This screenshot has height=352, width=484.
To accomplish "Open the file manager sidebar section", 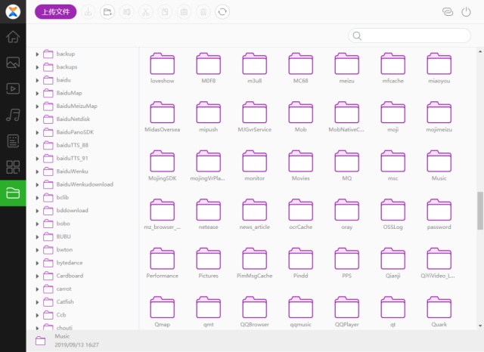I will tap(13, 193).
